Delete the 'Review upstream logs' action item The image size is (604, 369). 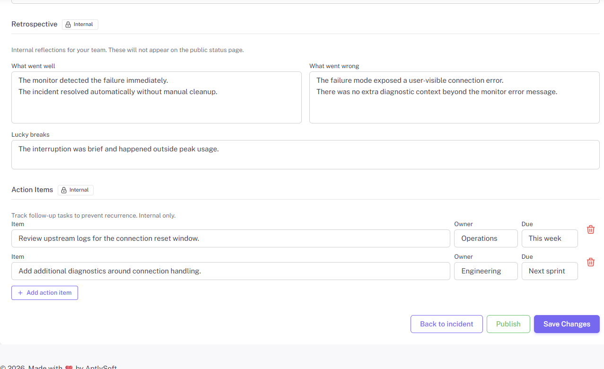590,229
